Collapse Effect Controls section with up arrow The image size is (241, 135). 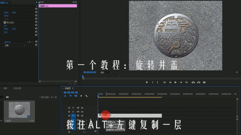click(37, 6)
